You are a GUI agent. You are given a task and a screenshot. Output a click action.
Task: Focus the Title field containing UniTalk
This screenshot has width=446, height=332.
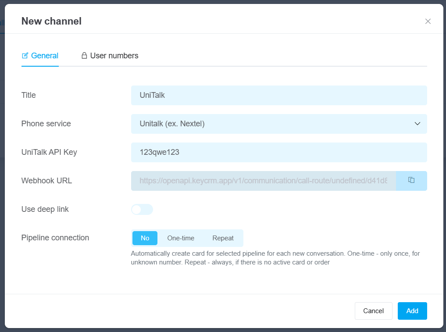click(x=278, y=95)
